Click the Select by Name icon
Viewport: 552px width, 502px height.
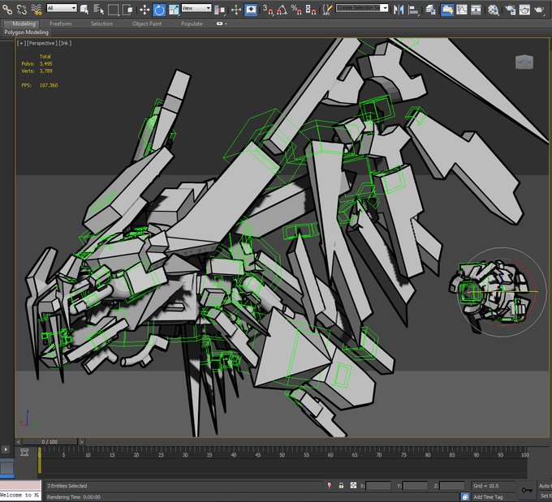98,9
